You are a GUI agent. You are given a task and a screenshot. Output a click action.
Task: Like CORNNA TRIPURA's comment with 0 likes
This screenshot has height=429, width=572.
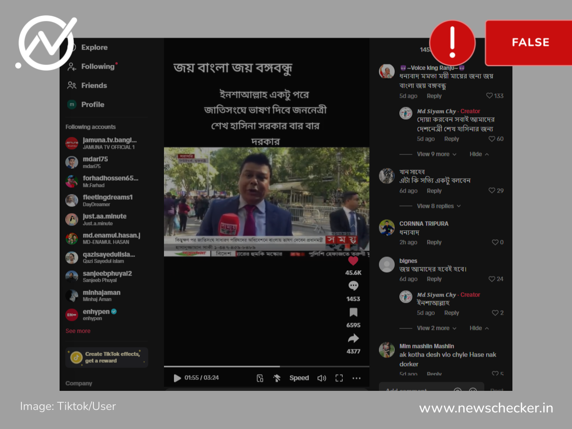[495, 242]
